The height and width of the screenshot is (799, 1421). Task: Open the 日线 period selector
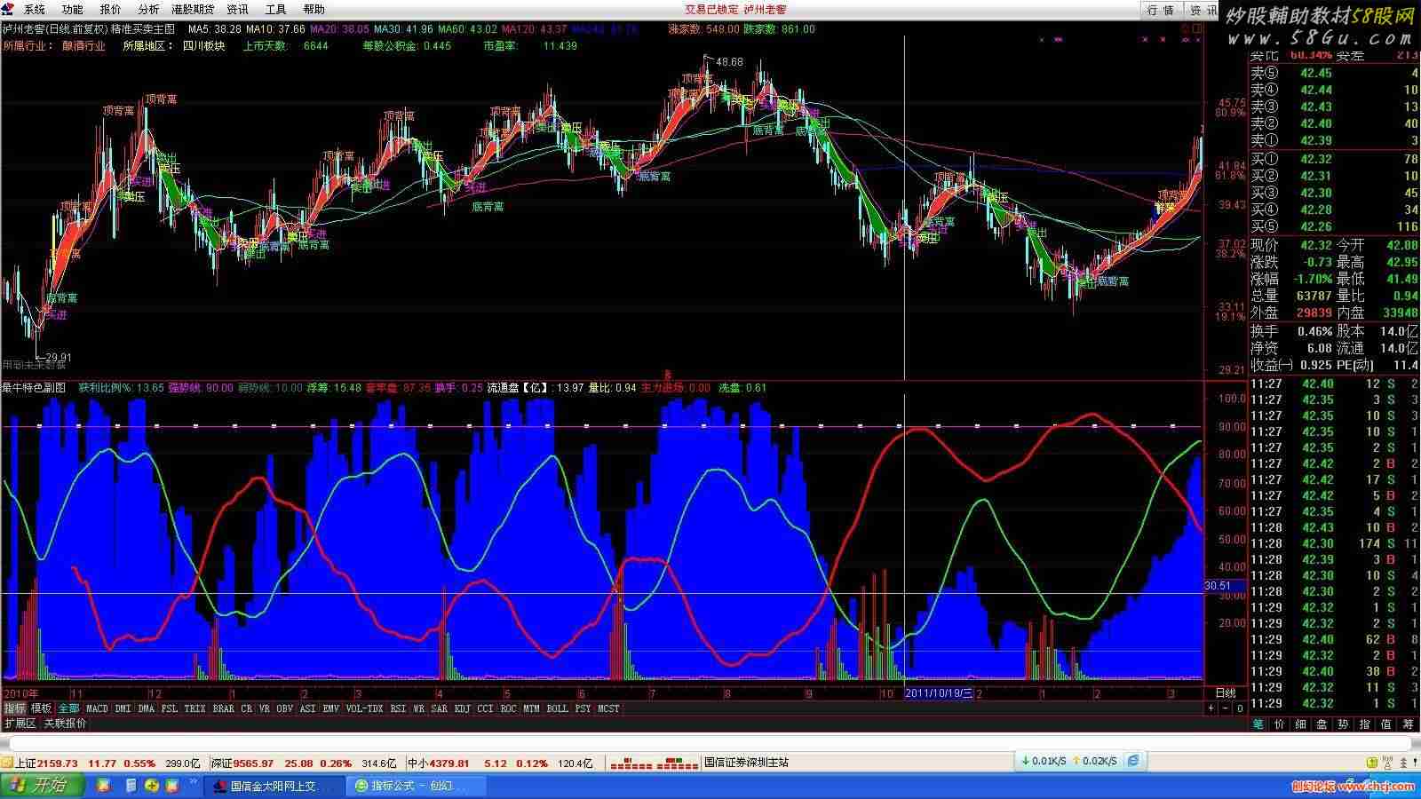click(x=1225, y=693)
